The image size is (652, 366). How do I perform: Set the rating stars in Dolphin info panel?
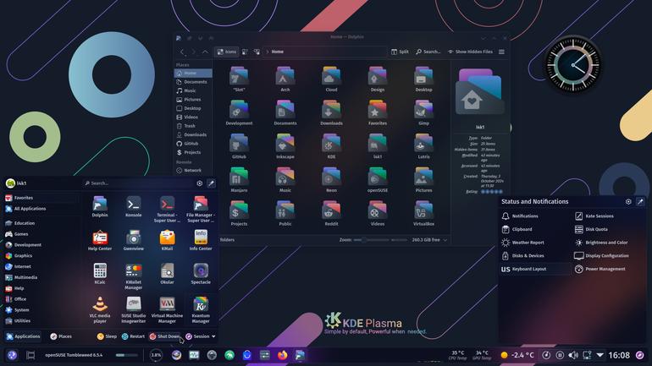(492, 192)
